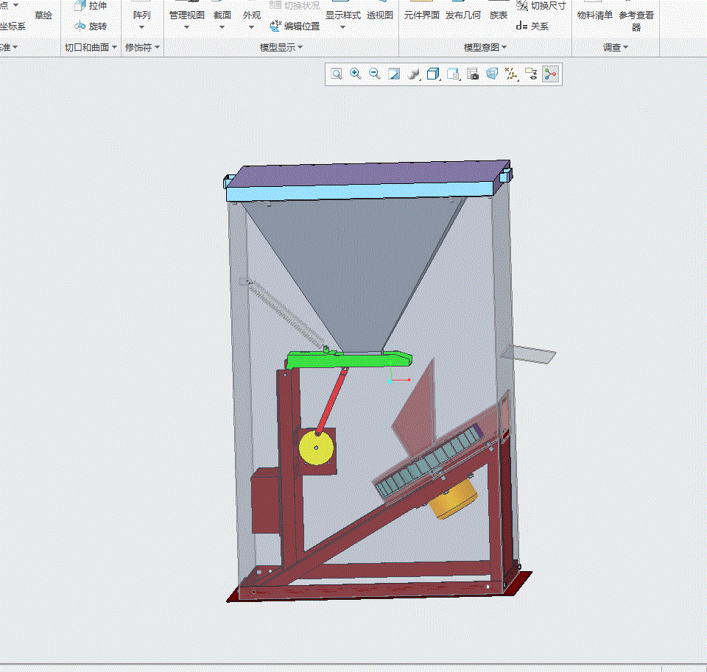
Task: Click the Refit view icon
Action: pos(337,74)
